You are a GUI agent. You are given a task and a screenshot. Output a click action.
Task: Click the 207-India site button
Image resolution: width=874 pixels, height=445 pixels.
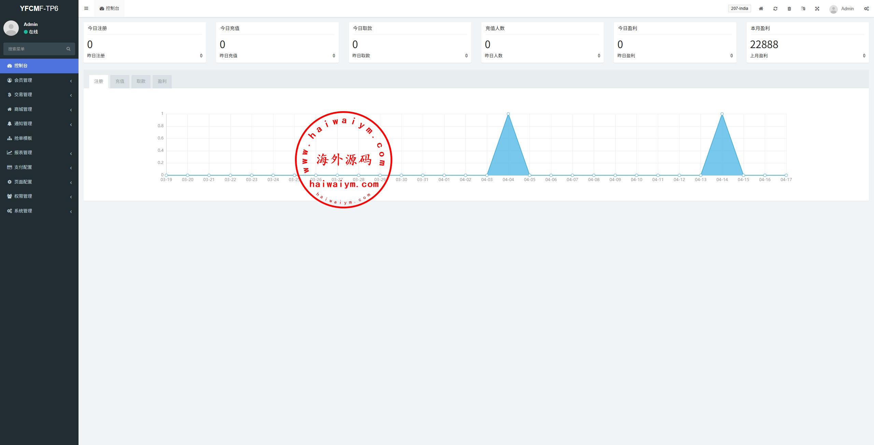coord(739,9)
